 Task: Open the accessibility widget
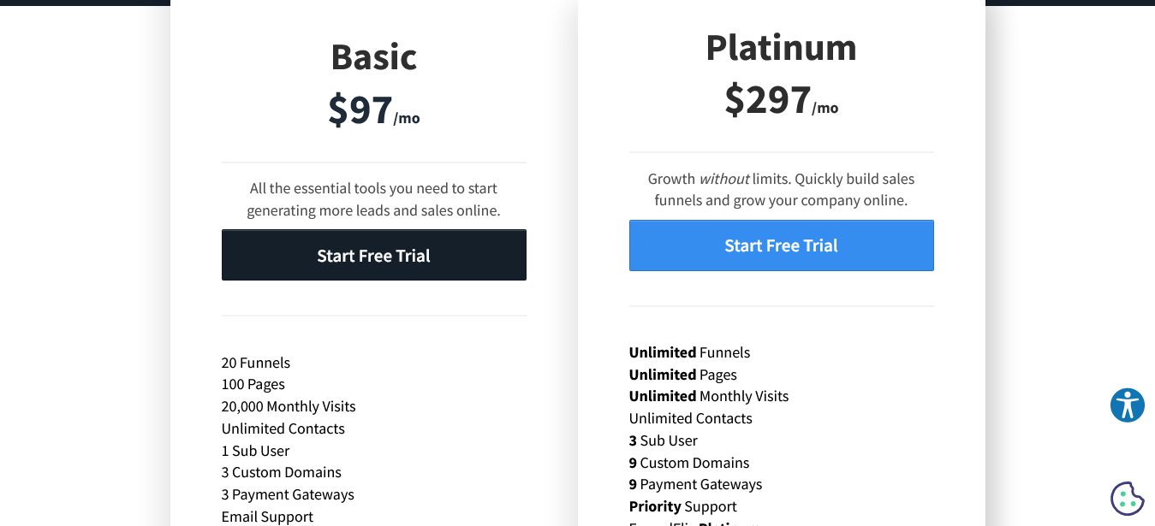(1128, 405)
